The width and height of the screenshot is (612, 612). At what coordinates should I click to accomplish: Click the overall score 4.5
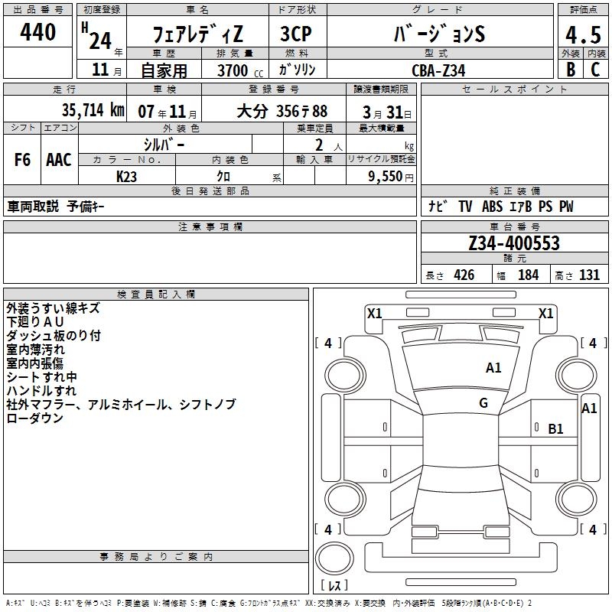tap(583, 34)
